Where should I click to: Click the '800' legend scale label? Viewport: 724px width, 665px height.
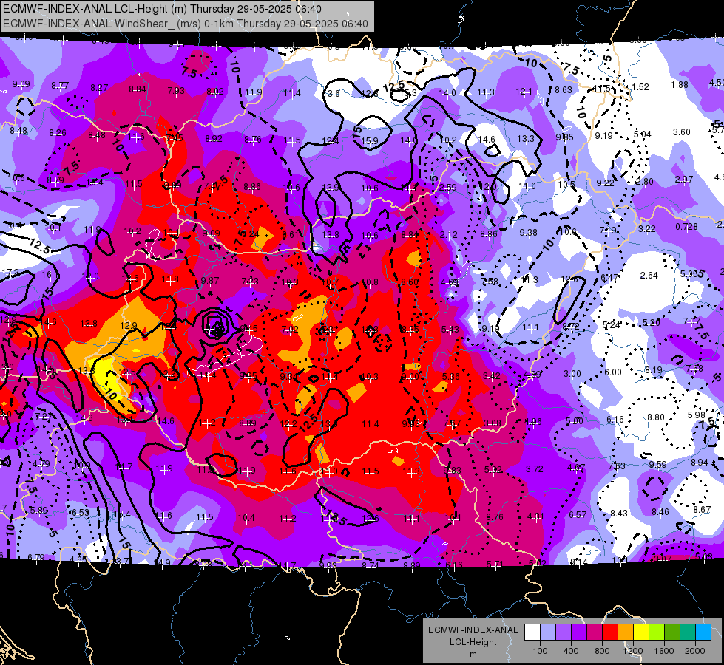602,651
